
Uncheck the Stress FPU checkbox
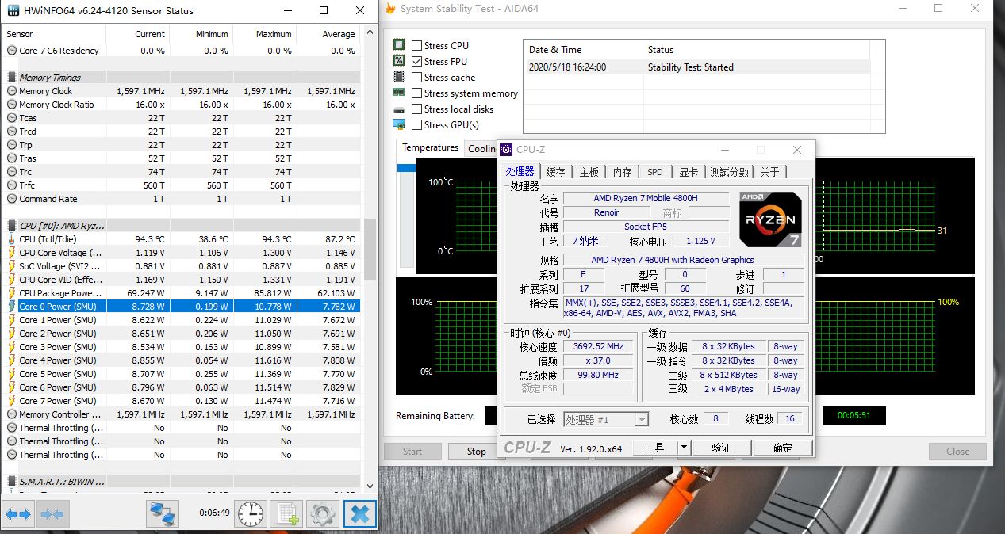(417, 62)
